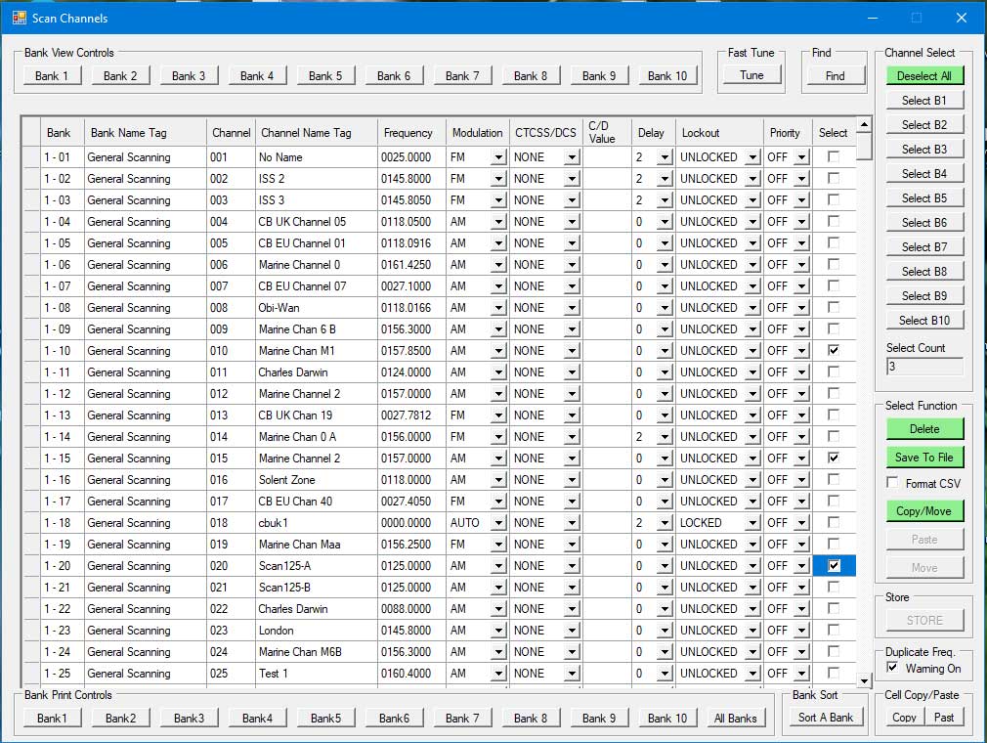This screenshot has width=987, height=743.
Task: Select Bank 7 in Bank View Controls
Action: (x=462, y=76)
